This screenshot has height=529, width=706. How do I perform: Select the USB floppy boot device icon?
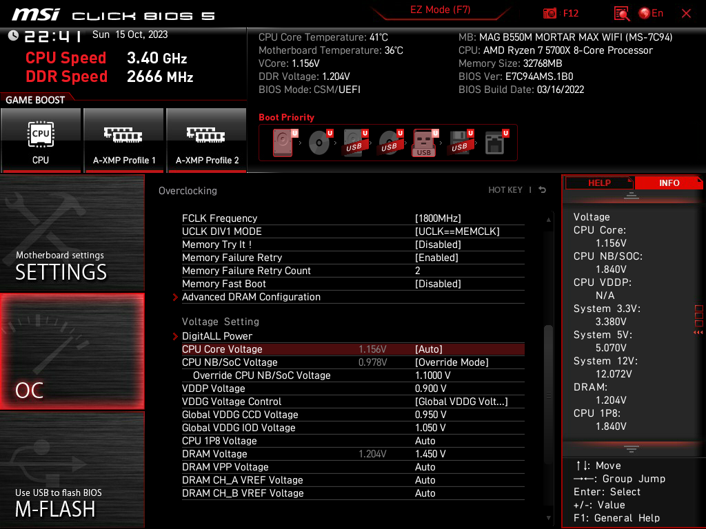(x=460, y=142)
